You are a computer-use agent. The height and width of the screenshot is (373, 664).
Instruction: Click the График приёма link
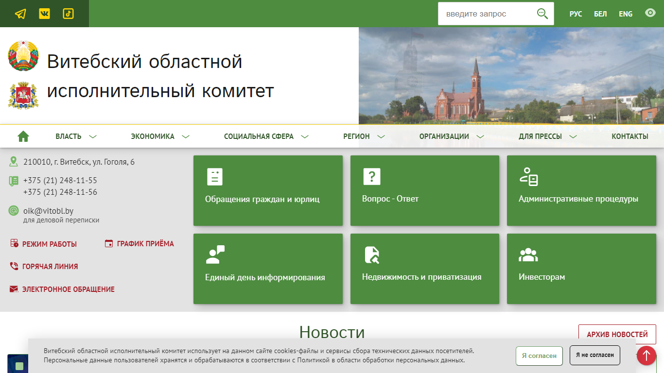click(145, 244)
